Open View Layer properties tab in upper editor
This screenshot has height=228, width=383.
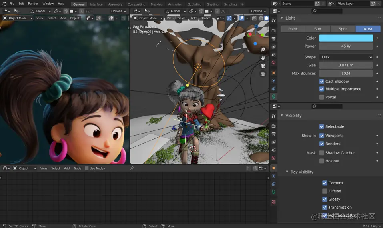tap(274, 47)
